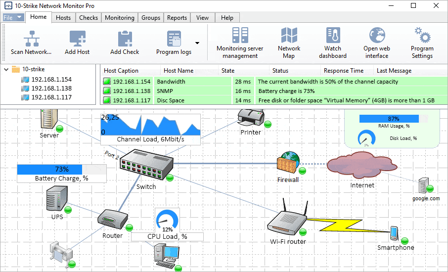
Task: Open the File menu dropdown
Action: pyautogui.click(x=13, y=17)
